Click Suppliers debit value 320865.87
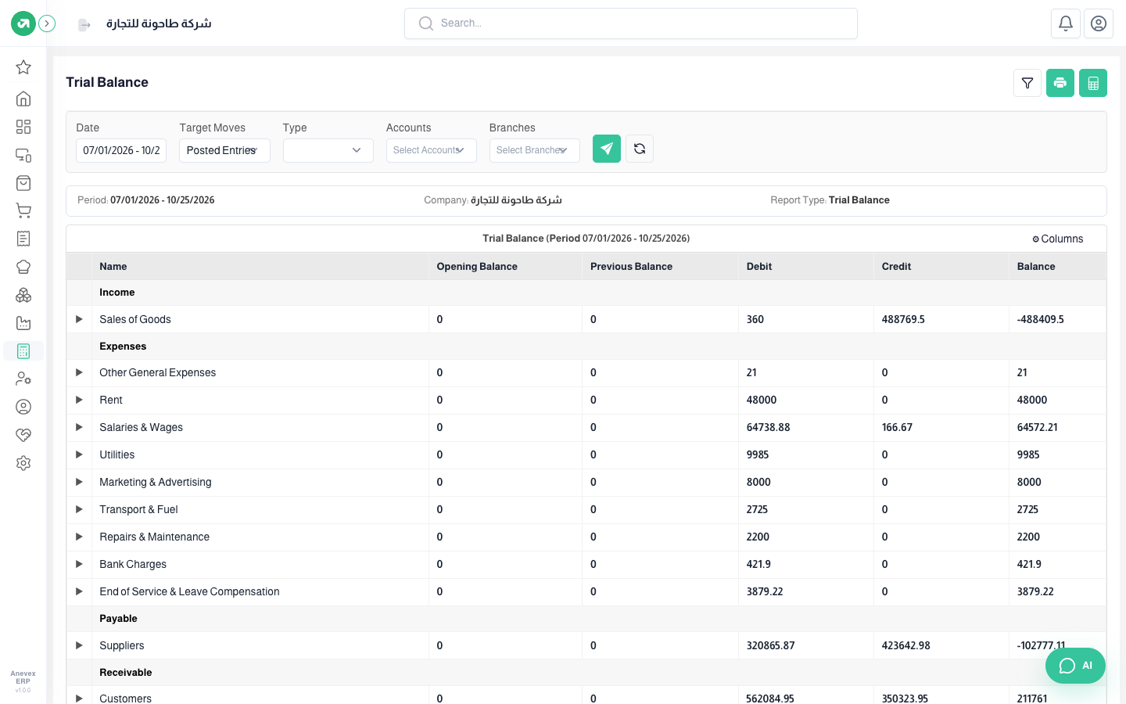 tap(770, 645)
